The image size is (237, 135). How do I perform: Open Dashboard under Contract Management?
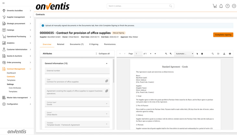pyautogui.click(x=11, y=73)
